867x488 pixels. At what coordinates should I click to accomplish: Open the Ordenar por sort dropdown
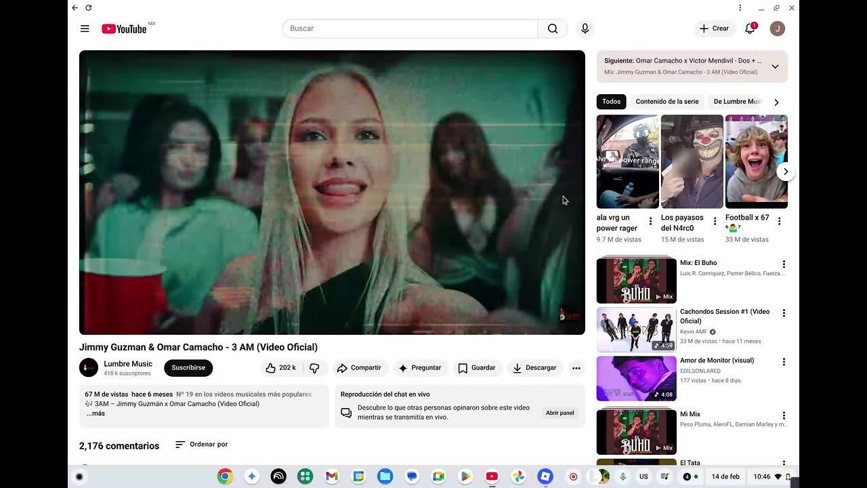(x=201, y=445)
